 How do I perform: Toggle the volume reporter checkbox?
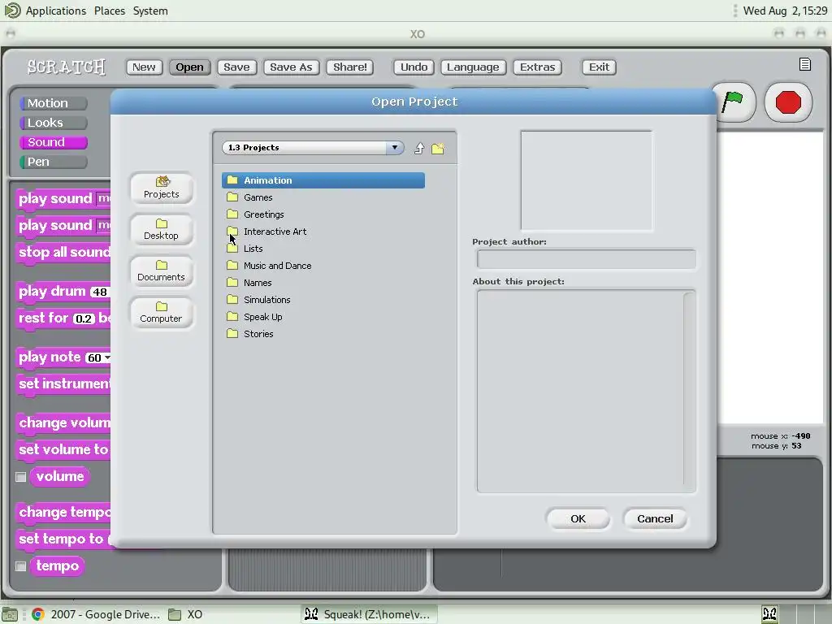click(x=20, y=477)
